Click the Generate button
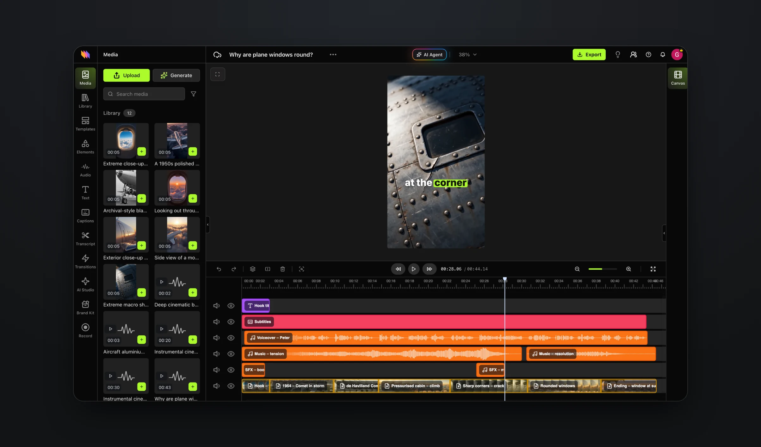761x447 pixels. coord(176,75)
